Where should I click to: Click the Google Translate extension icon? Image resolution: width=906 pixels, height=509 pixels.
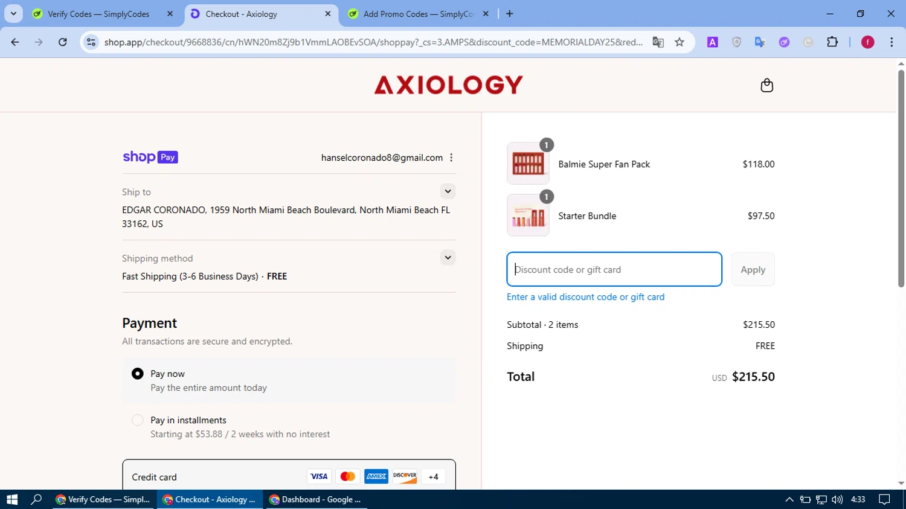pyautogui.click(x=760, y=42)
